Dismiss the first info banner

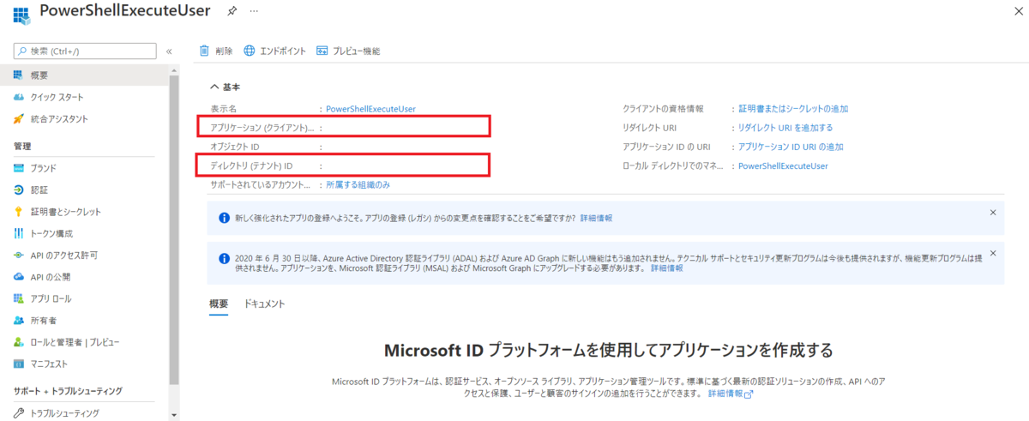[x=993, y=212]
